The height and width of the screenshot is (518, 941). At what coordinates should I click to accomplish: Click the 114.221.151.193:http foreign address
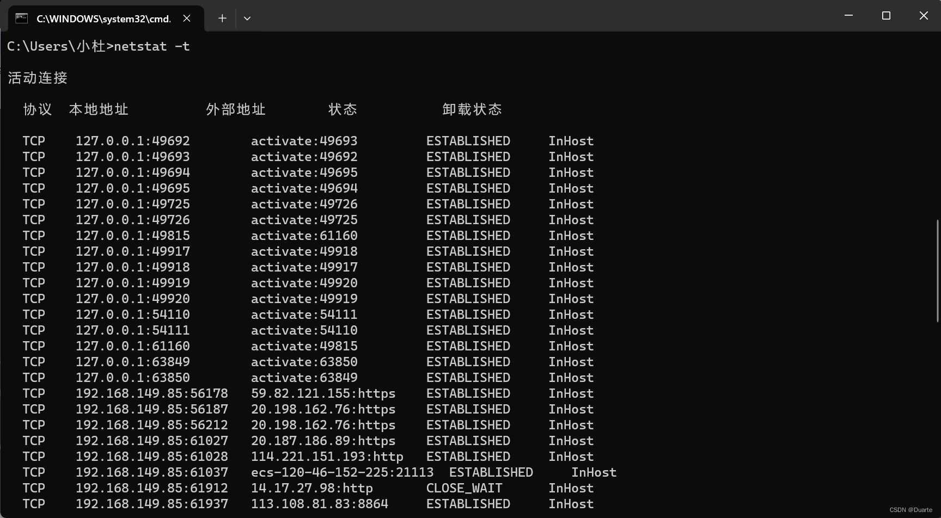[x=327, y=457]
